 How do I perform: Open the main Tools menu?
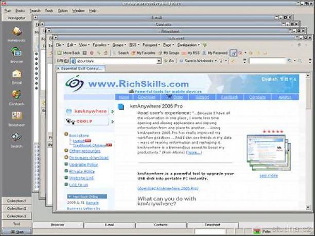tap(49, 10)
